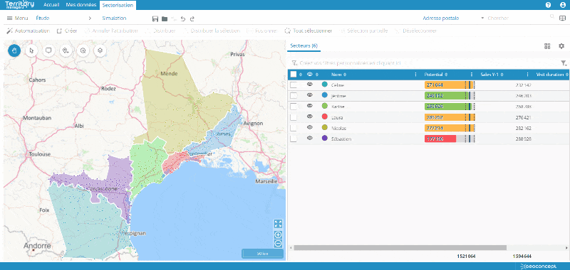Screen dimensions: 570x270
Task: Click the purple color swatch for Sébastien
Action: click(x=325, y=138)
